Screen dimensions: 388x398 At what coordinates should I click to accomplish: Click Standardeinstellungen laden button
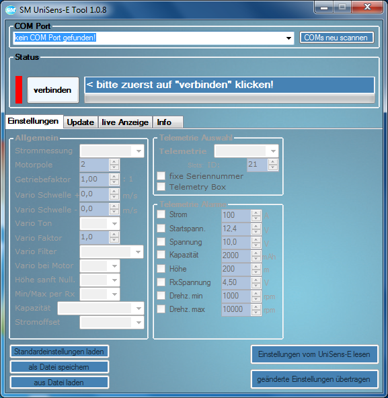click(59, 352)
